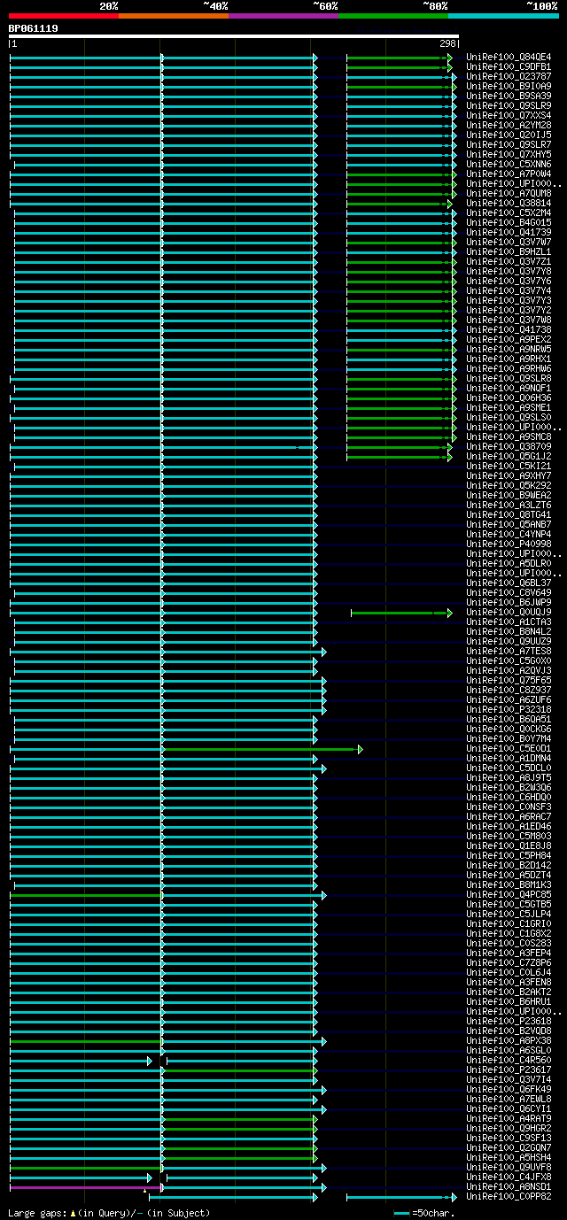
Task: Select the UniRef100_Q3V7Y8 label
Action: pyautogui.click(x=509, y=271)
